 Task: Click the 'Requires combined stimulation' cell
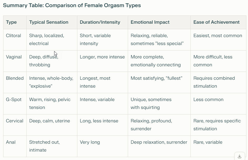214,82
